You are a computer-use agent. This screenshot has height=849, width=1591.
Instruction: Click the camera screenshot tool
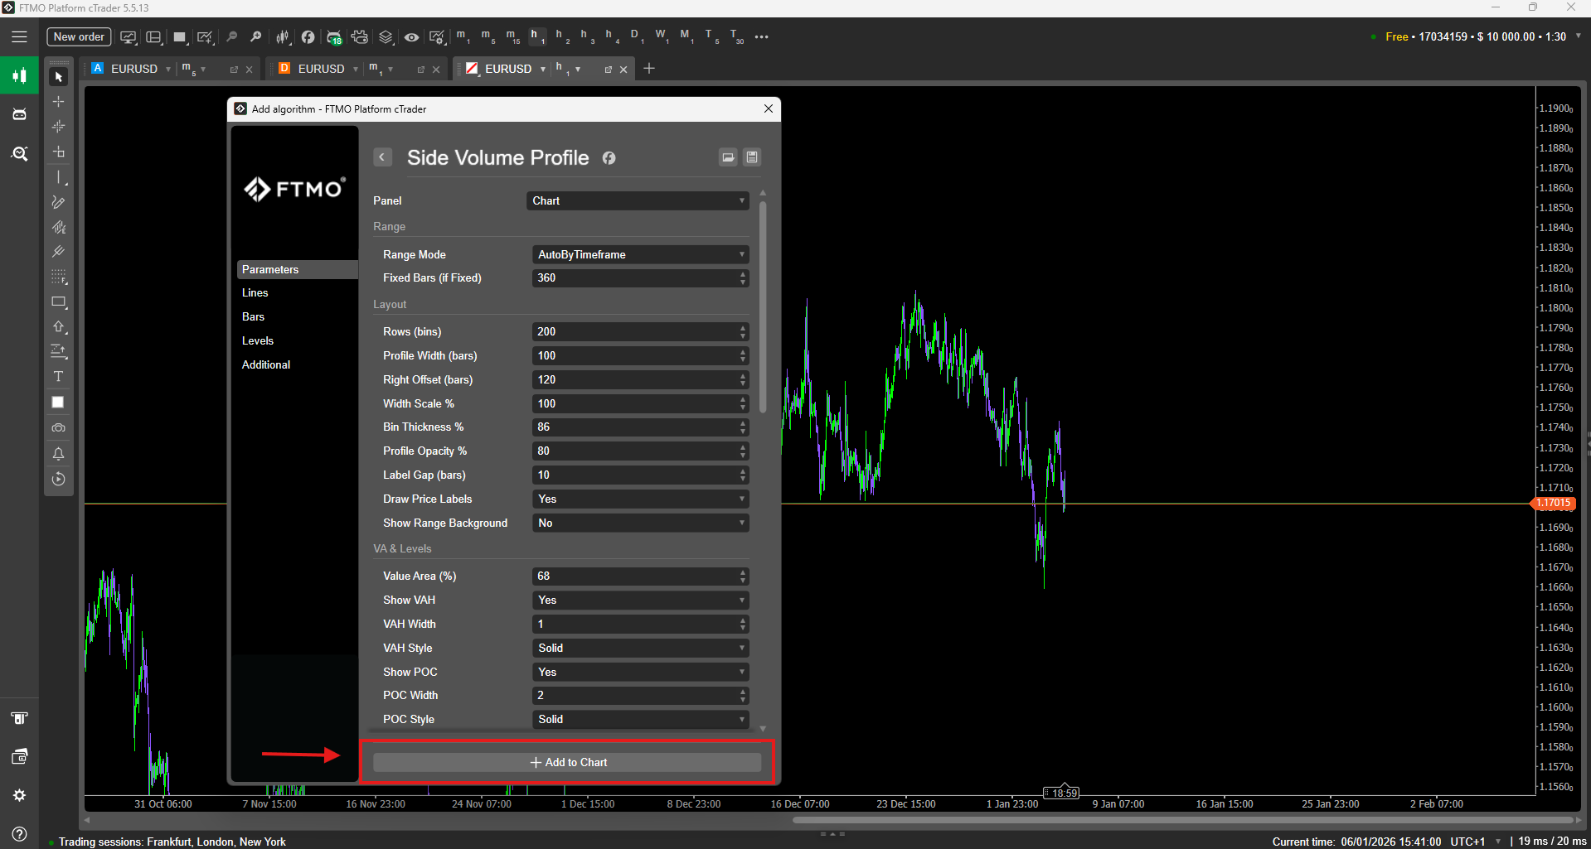(x=58, y=428)
